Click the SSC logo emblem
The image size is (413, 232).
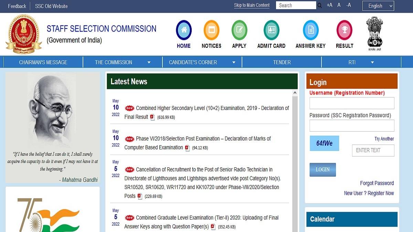tap(23, 34)
